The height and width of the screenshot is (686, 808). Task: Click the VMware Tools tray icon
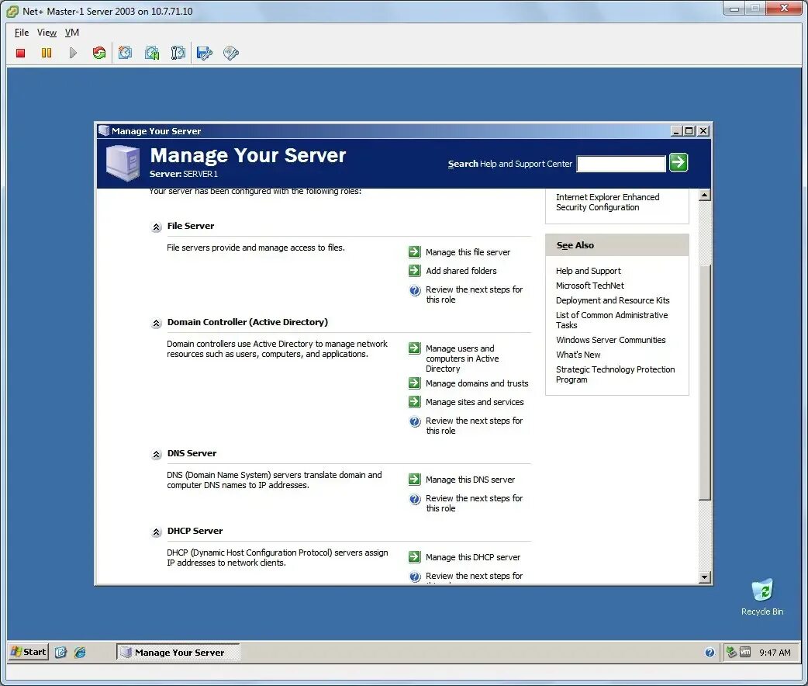(x=745, y=652)
